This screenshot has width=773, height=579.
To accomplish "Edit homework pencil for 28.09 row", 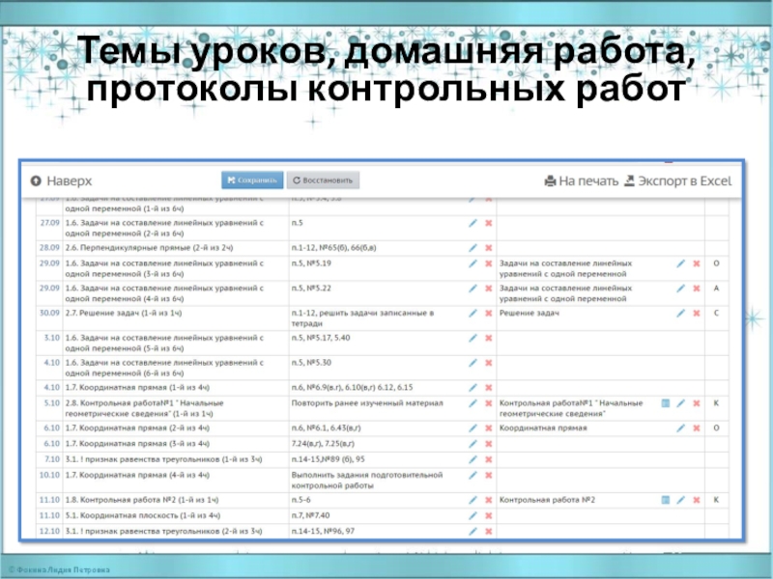I will coord(472,247).
